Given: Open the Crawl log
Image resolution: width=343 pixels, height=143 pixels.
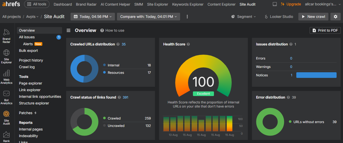Looking at the screenshot, I should coord(27,67).
